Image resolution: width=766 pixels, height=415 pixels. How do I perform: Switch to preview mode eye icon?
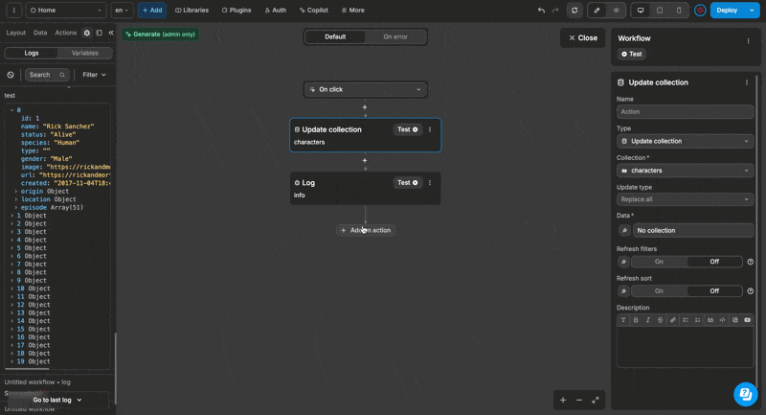616,11
